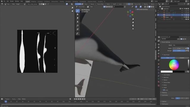The width and height of the screenshot is (190, 107).
Task: Select the Smear tool
Action: point(77,18)
